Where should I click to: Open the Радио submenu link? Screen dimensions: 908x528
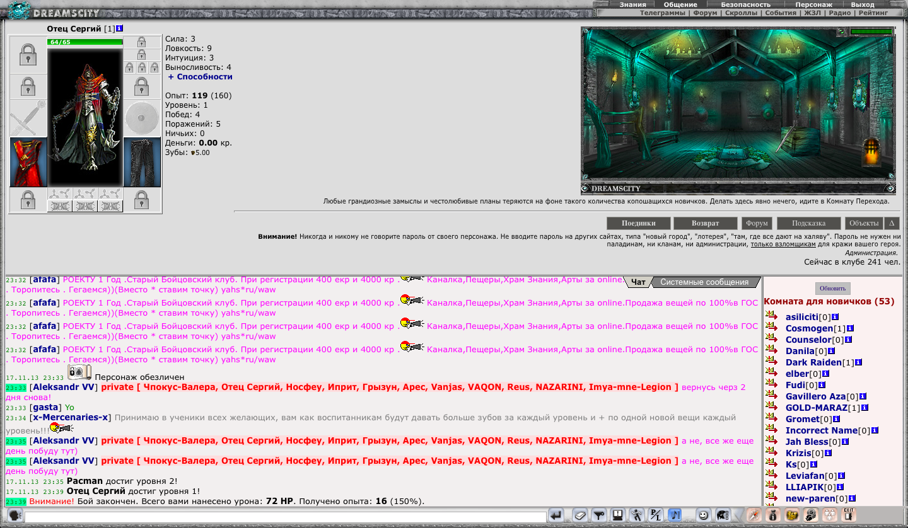(x=840, y=13)
